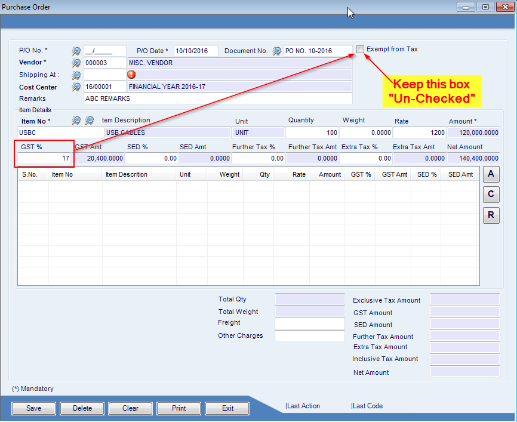Open Vendor lookup search icon

pos(76,63)
